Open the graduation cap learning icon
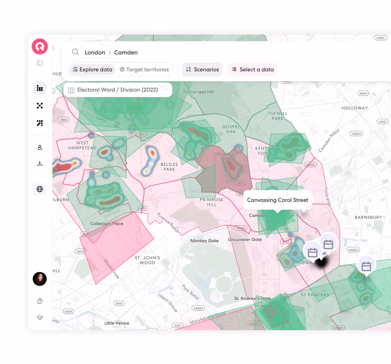This screenshot has width=391, height=364. pyautogui.click(x=40, y=318)
